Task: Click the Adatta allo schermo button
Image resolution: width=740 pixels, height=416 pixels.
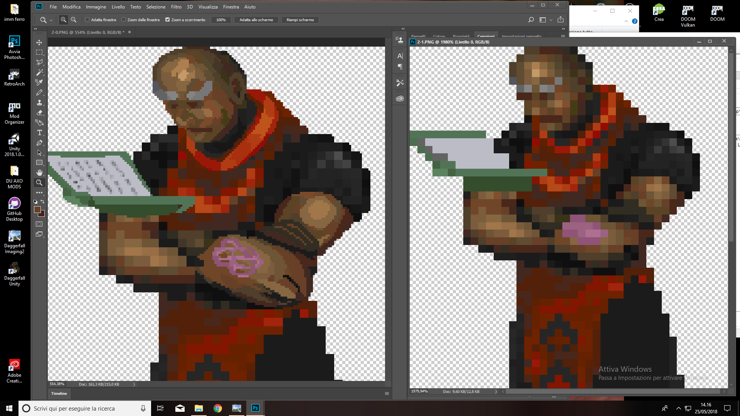Action: pyautogui.click(x=256, y=20)
